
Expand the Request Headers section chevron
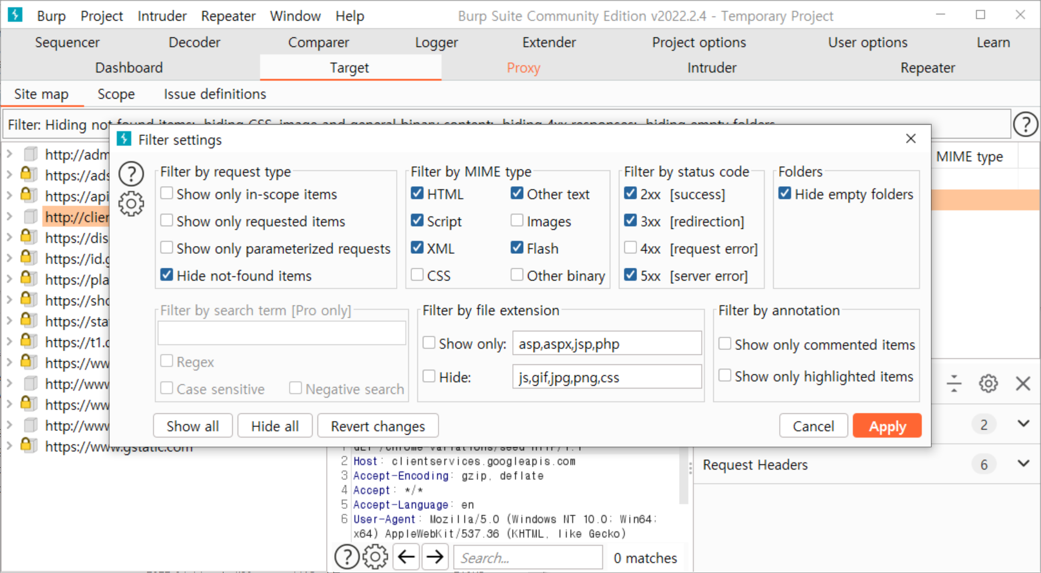tap(1023, 464)
